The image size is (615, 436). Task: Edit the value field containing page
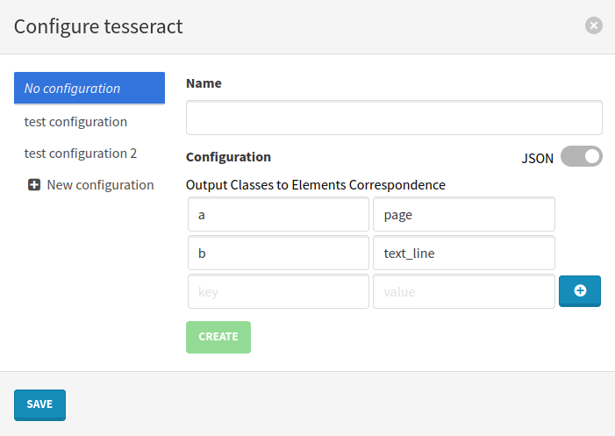(x=464, y=214)
